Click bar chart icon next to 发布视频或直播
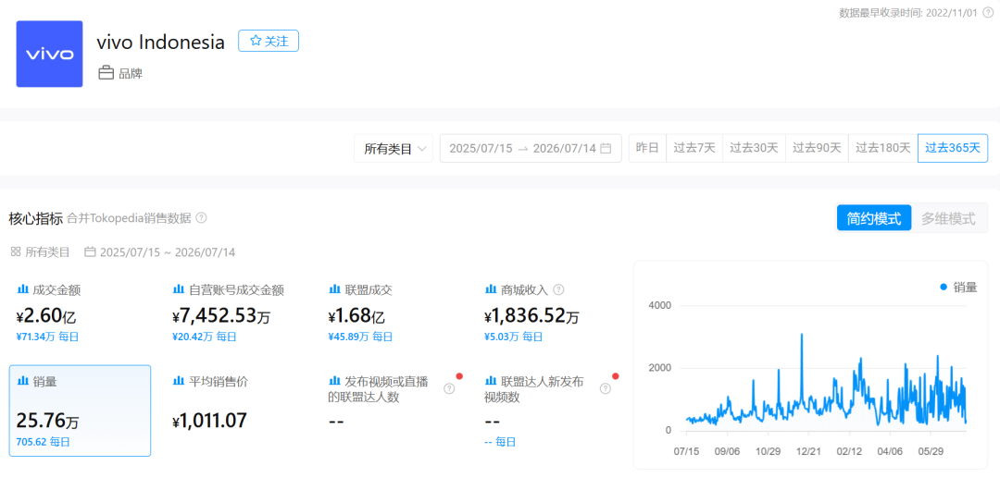The width and height of the screenshot is (1000, 478). [x=335, y=381]
